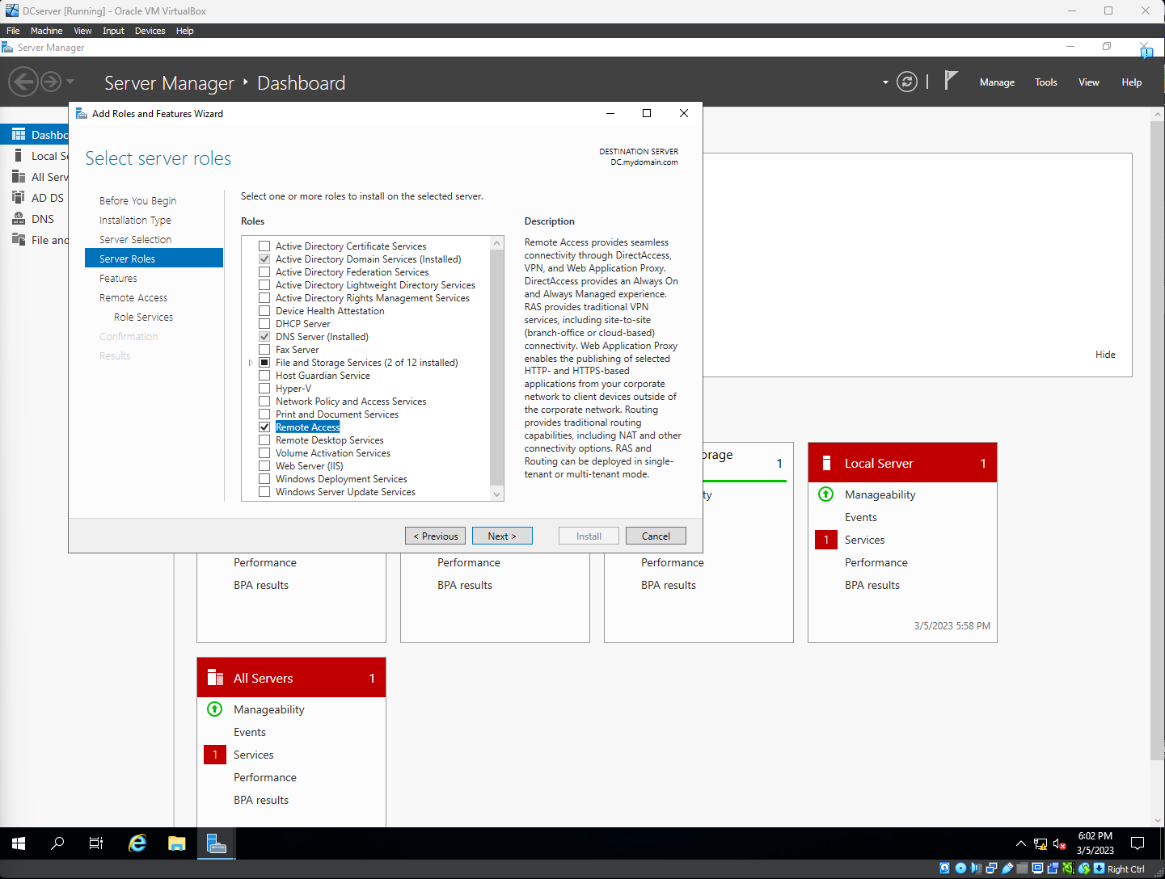This screenshot has height=879, width=1165.
Task: Click Performance in Local Server tile
Action: click(x=876, y=562)
